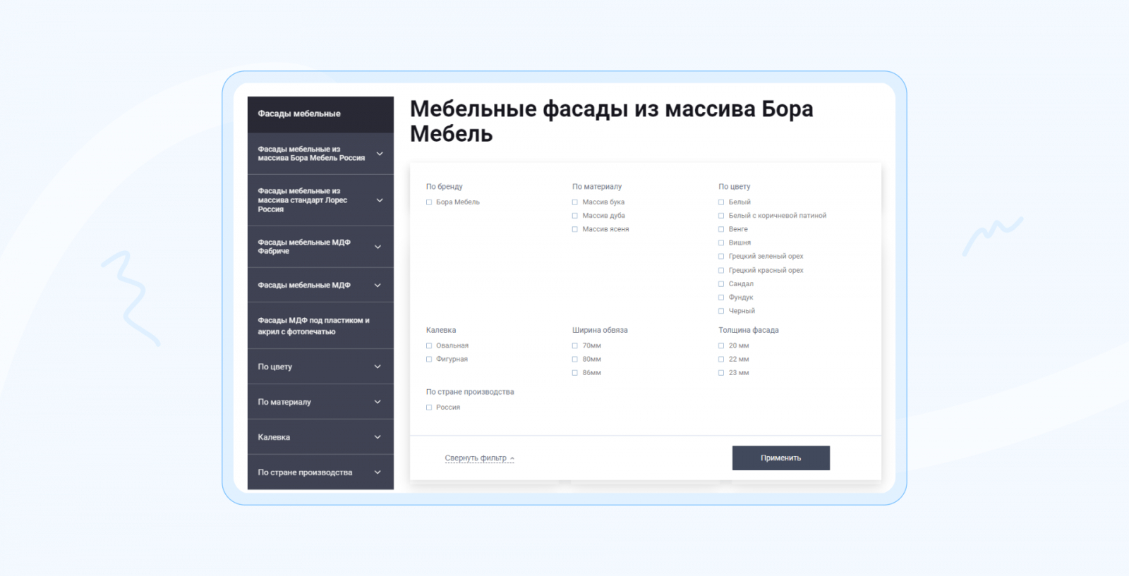The width and height of the screenshot is (1129, 576).
Task: Open Фасады мебельные из массива Бора Мебель
Action: point(311,154)
